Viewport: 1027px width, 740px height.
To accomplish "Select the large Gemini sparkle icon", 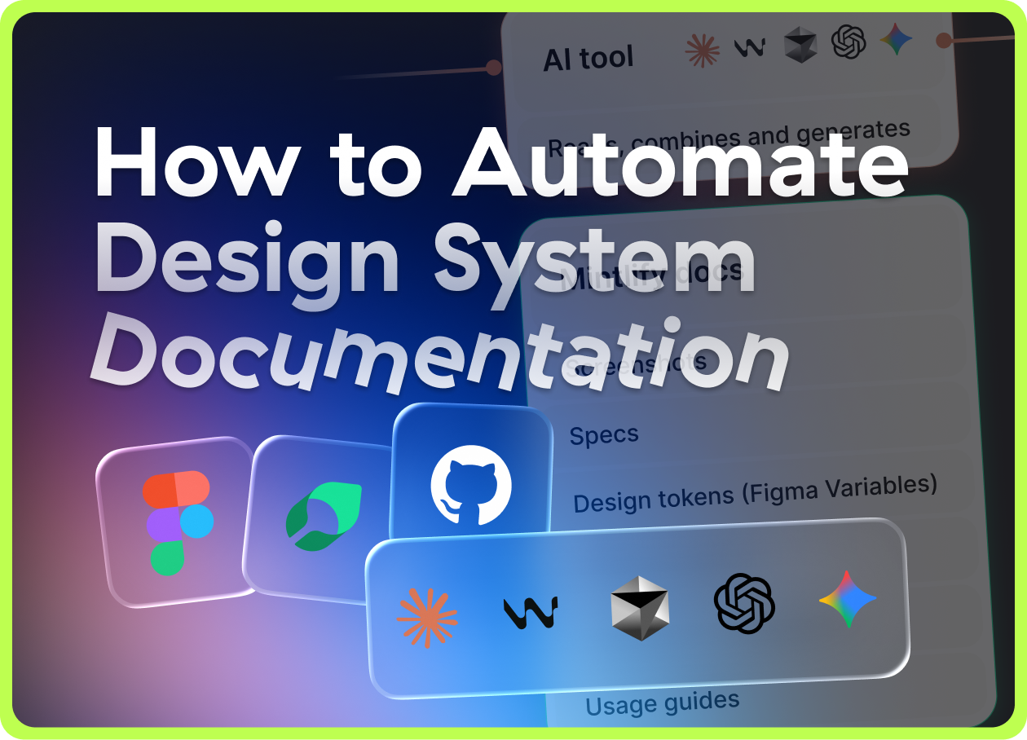I will click(848, 599).
